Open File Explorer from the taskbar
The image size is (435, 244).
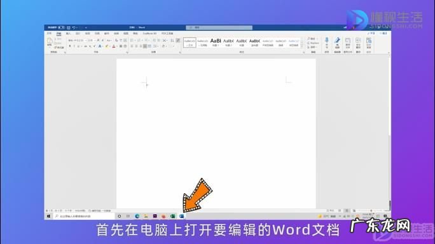click(146, 216)
